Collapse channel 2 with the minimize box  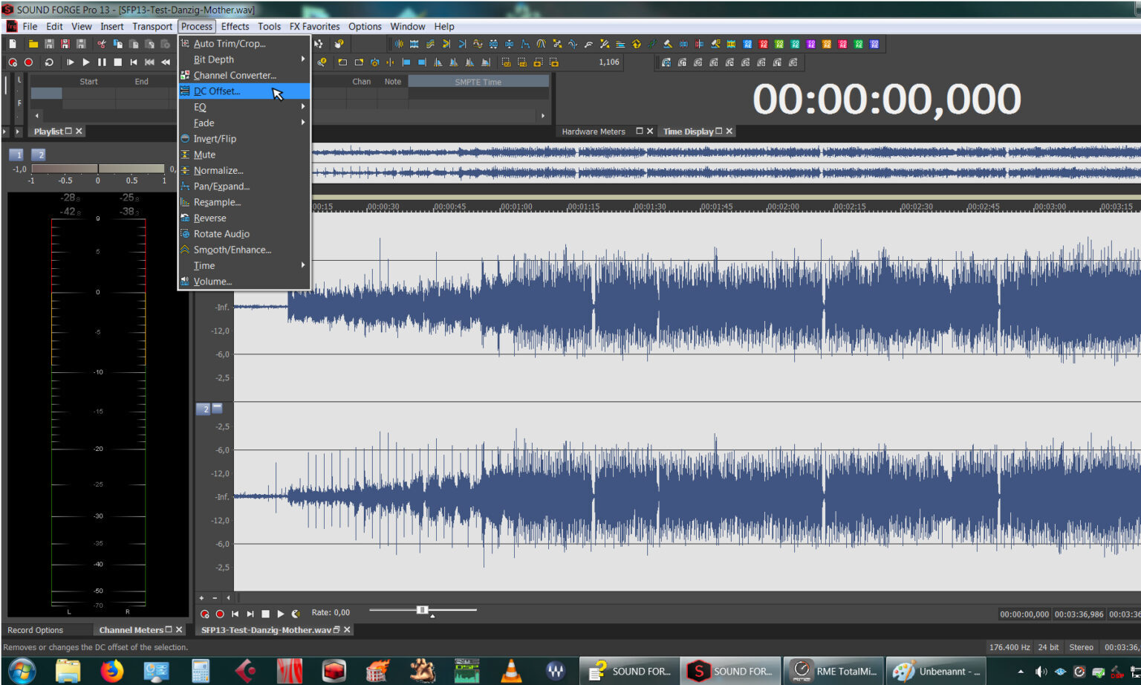218,409
